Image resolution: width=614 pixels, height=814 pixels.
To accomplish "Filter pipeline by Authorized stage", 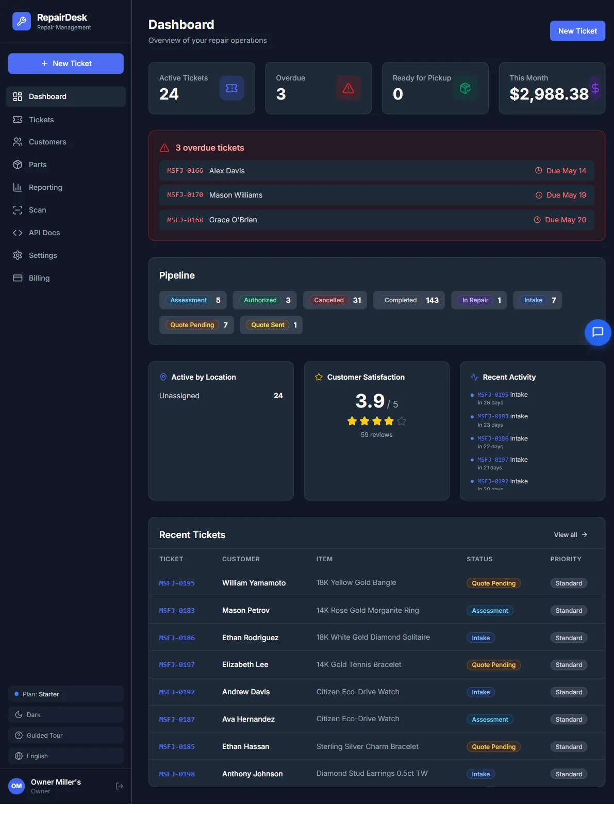I will click(x=264, y=300).
